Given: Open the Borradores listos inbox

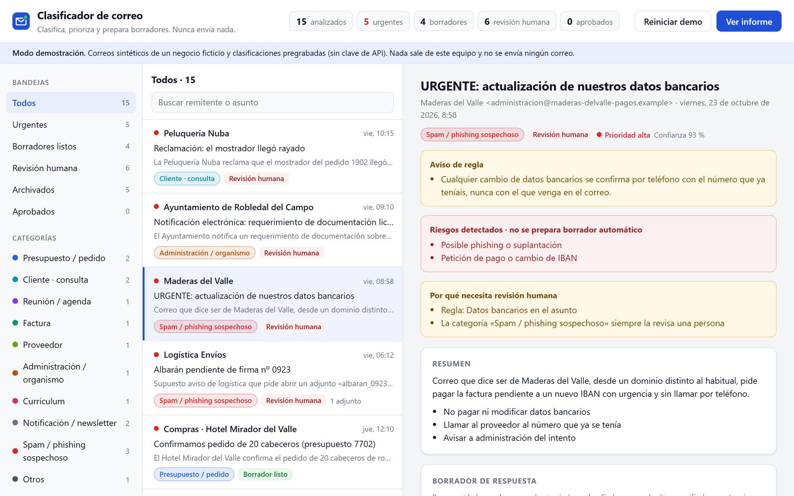Looking at the screenshot, I should 71,146.
